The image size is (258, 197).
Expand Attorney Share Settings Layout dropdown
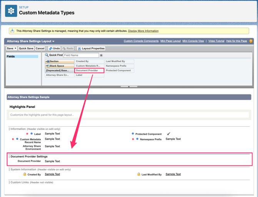point(54,41)
